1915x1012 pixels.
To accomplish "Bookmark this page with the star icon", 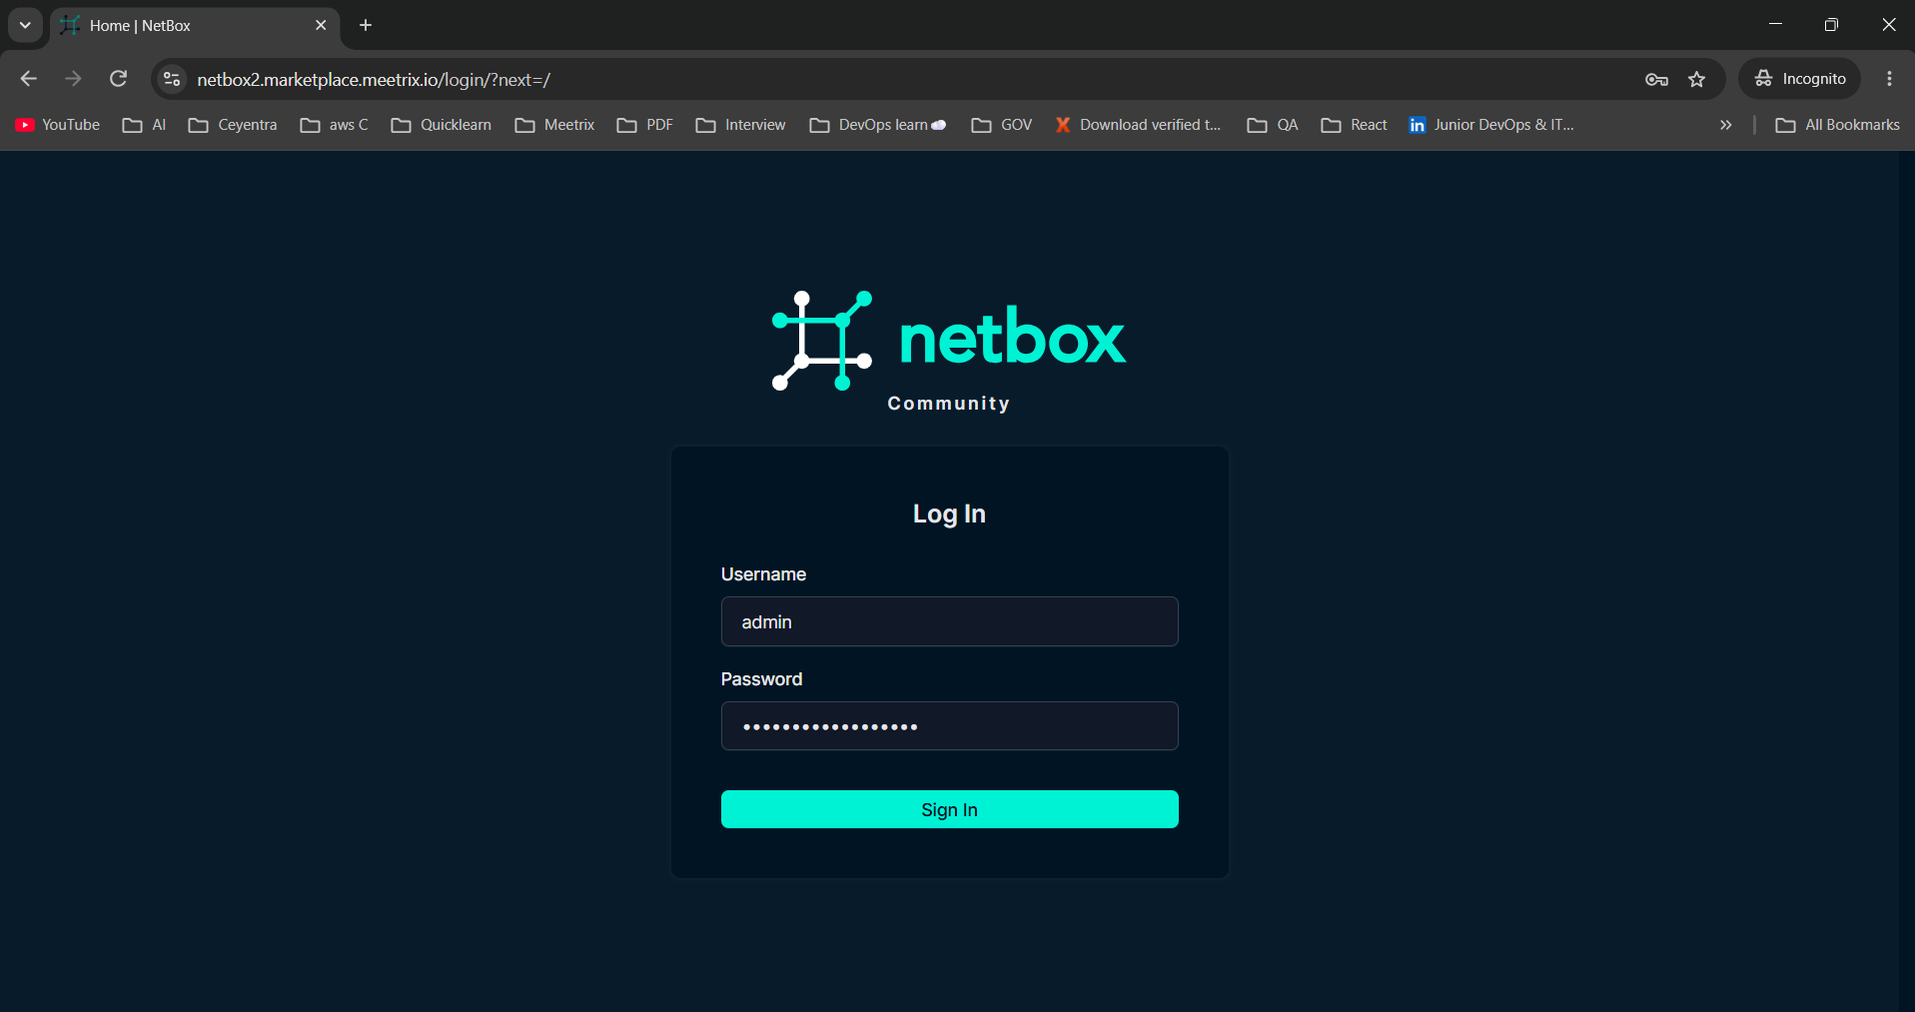I will 1697,80.
